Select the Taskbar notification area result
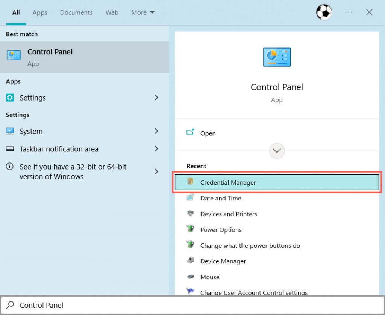 85,149
